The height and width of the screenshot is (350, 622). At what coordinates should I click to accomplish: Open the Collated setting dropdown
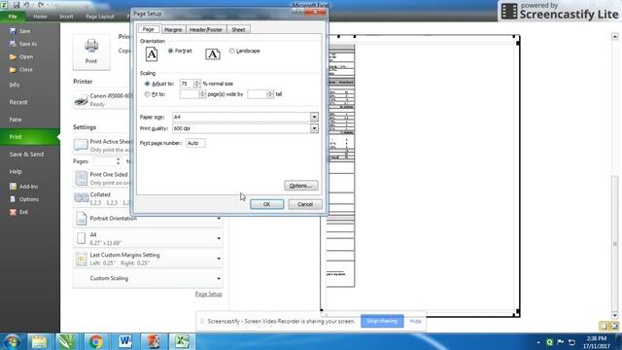point(102,198)
